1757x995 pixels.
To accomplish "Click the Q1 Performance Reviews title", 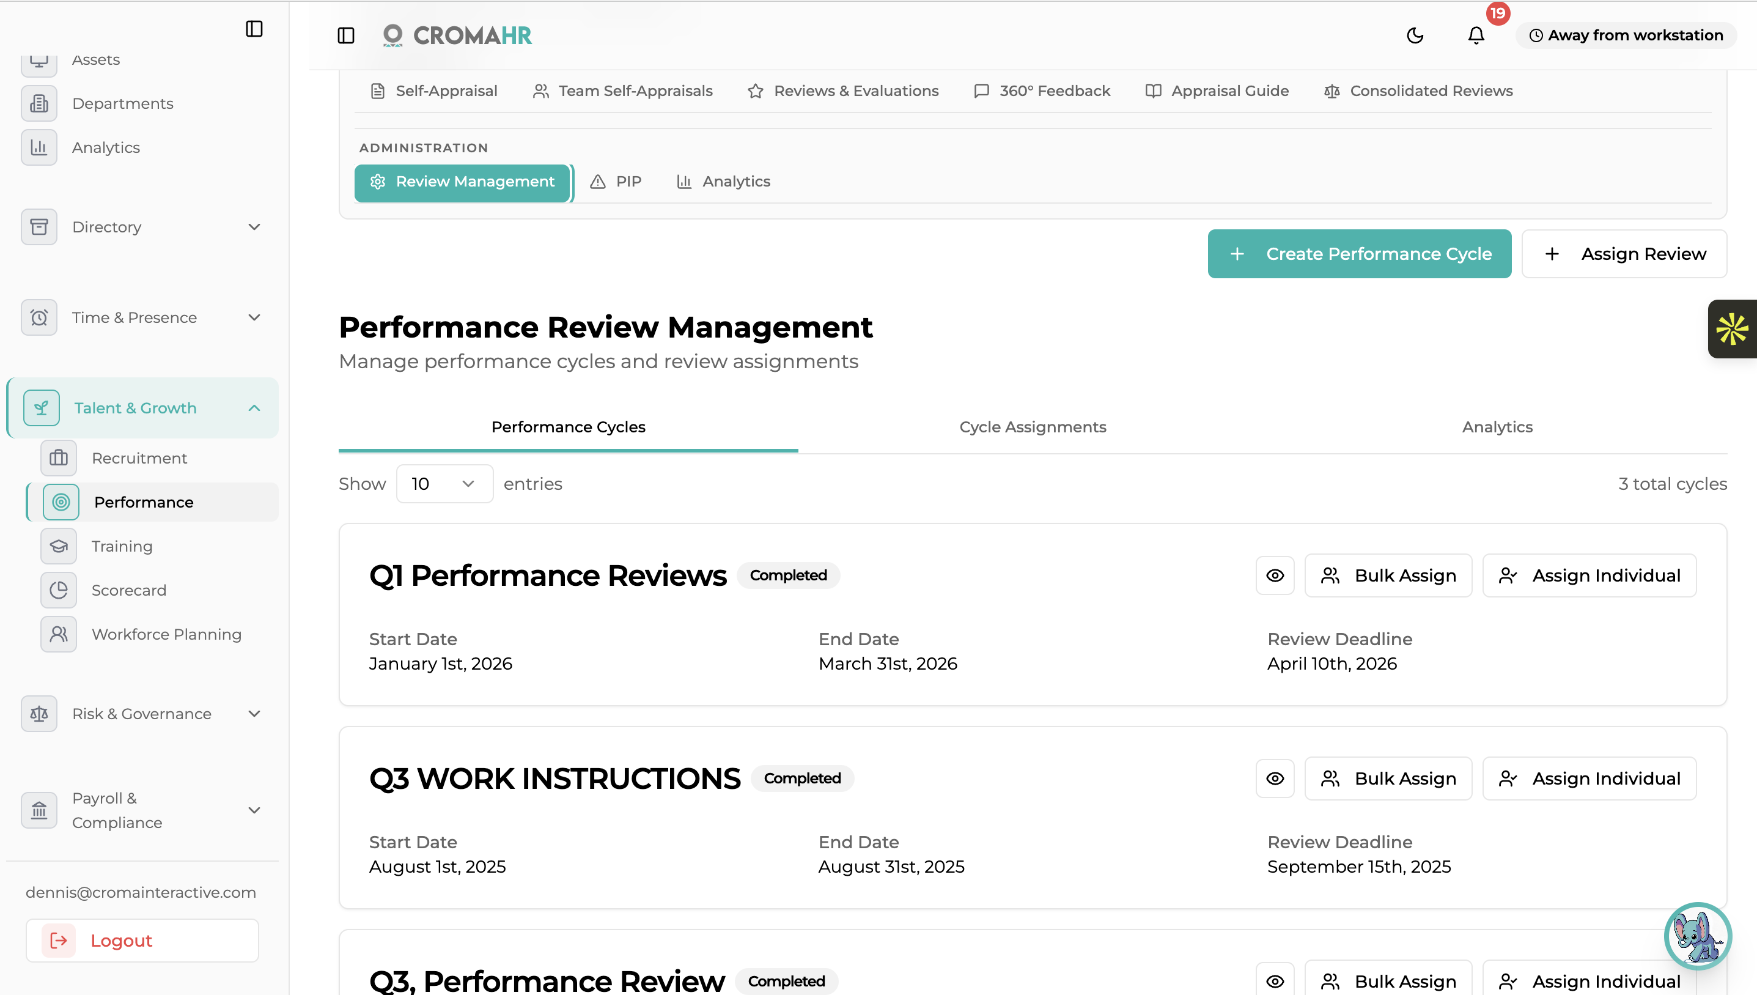I will click(x=548, y=575).
